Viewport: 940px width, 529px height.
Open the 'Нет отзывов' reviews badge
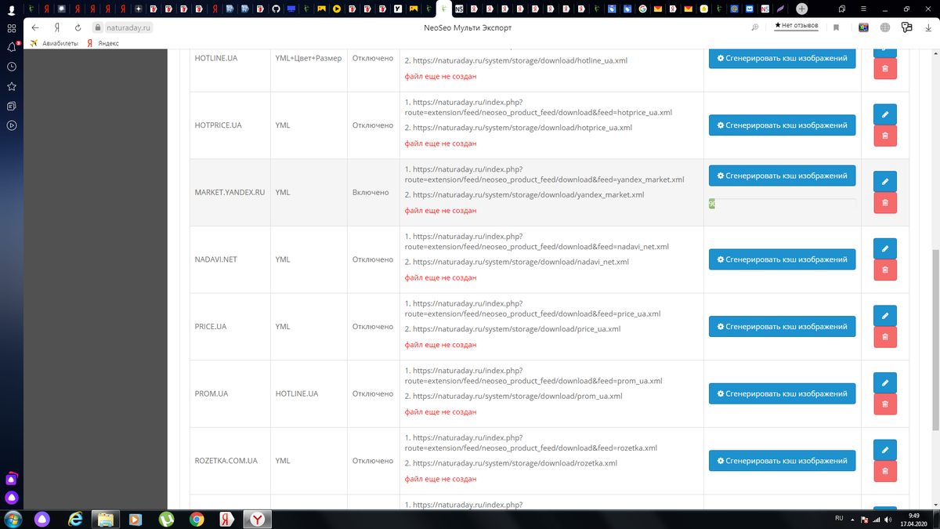(796, 26)
